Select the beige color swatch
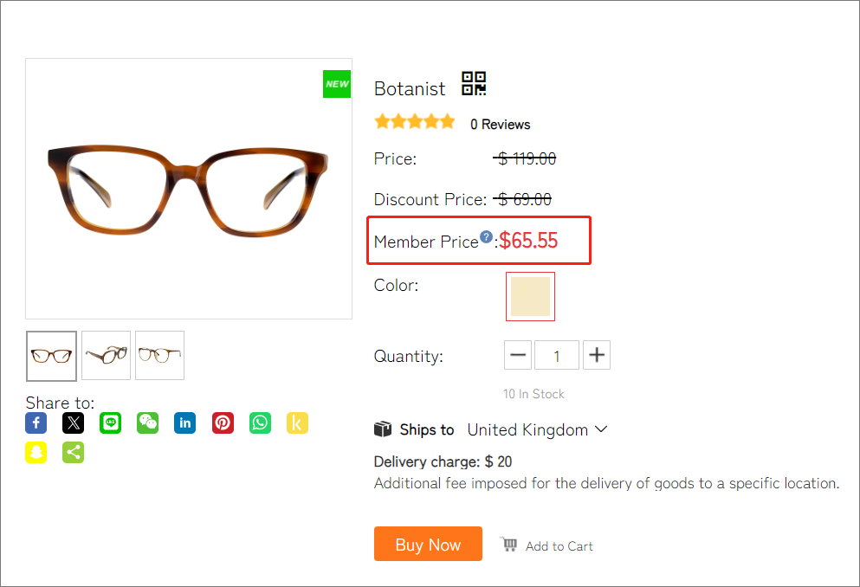The width and height of the screenshot is (860, 587). [530, 296]
